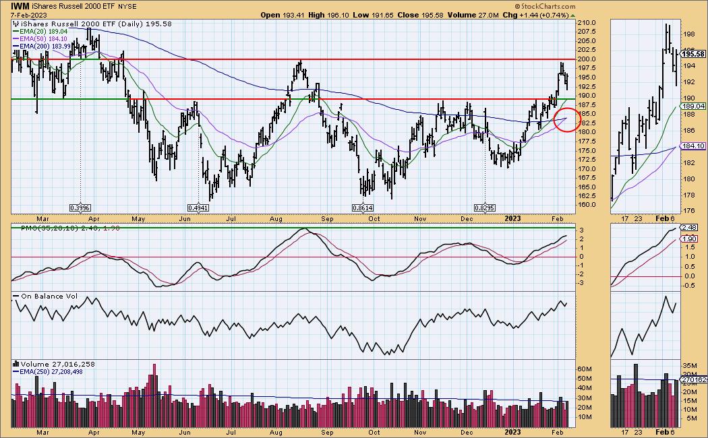Click the PMO(35,20,10) indicator label

click(x=70, y=228)
